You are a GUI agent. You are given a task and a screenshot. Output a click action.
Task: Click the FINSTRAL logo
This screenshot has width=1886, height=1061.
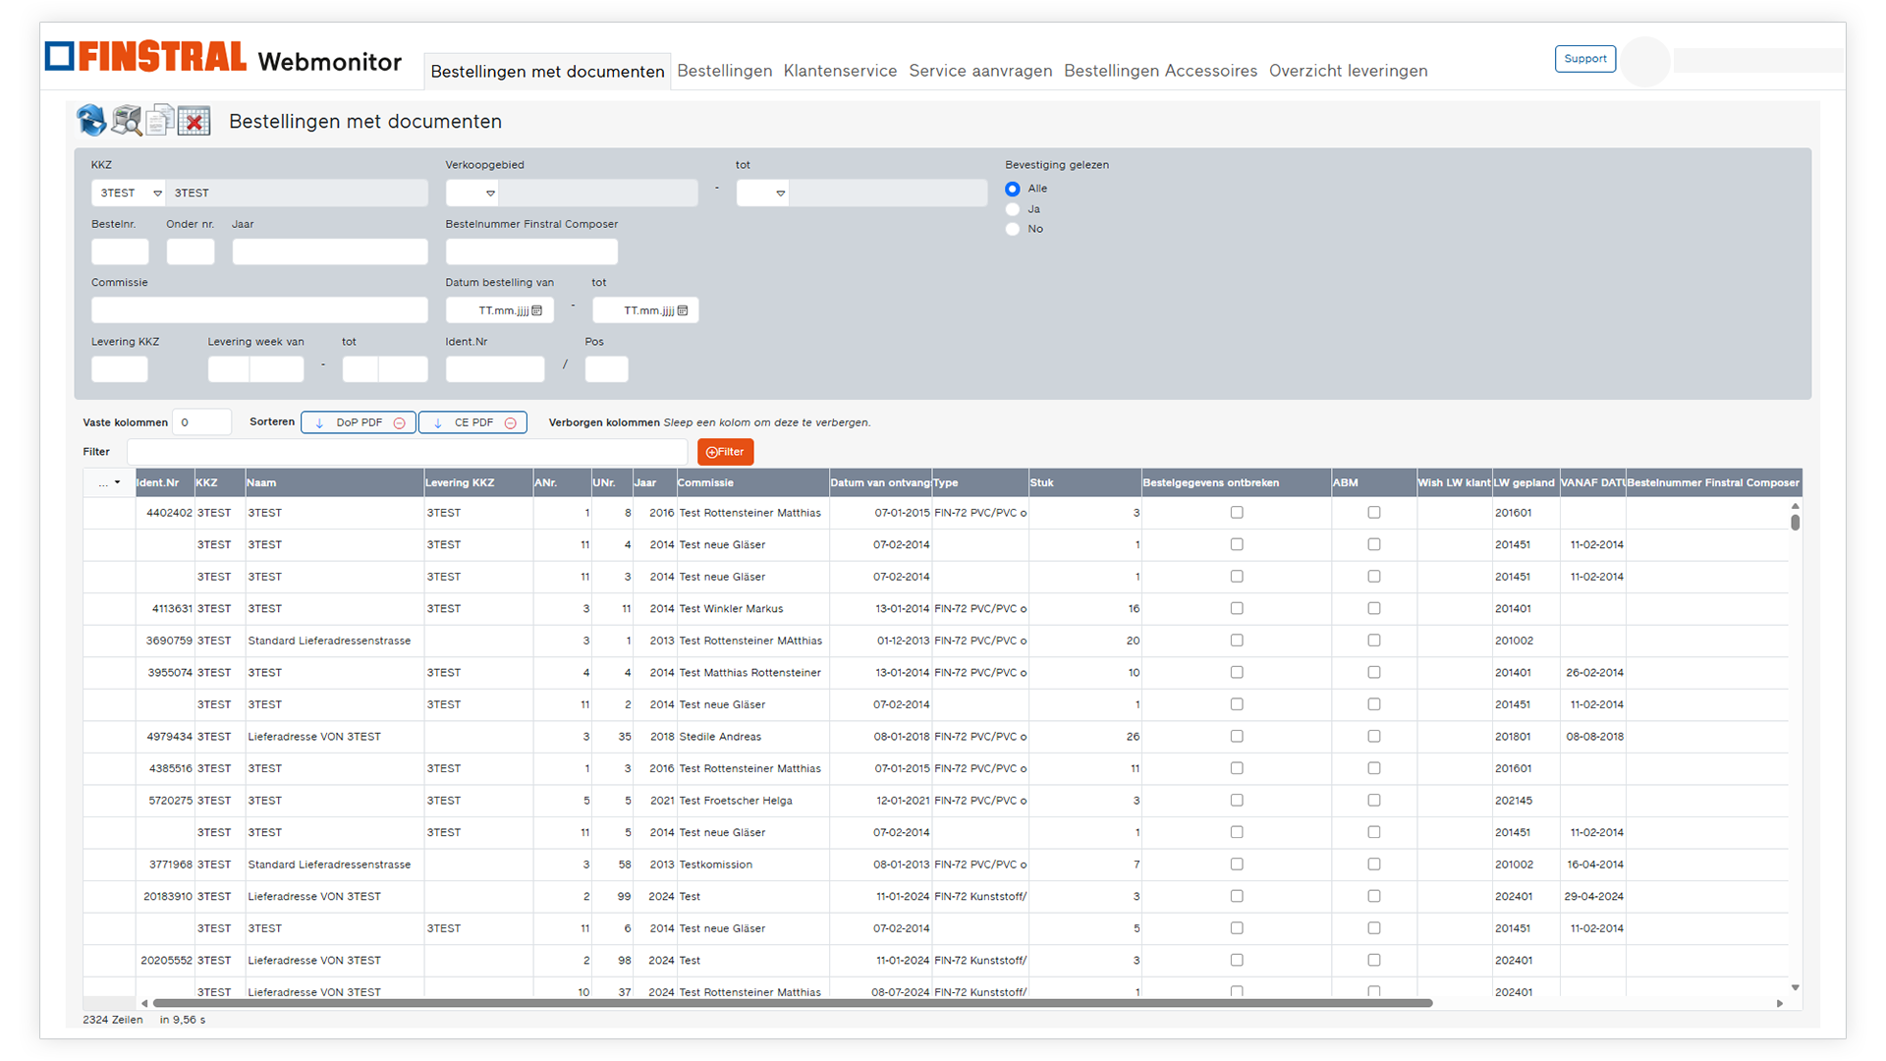click(x=145, y=57)
